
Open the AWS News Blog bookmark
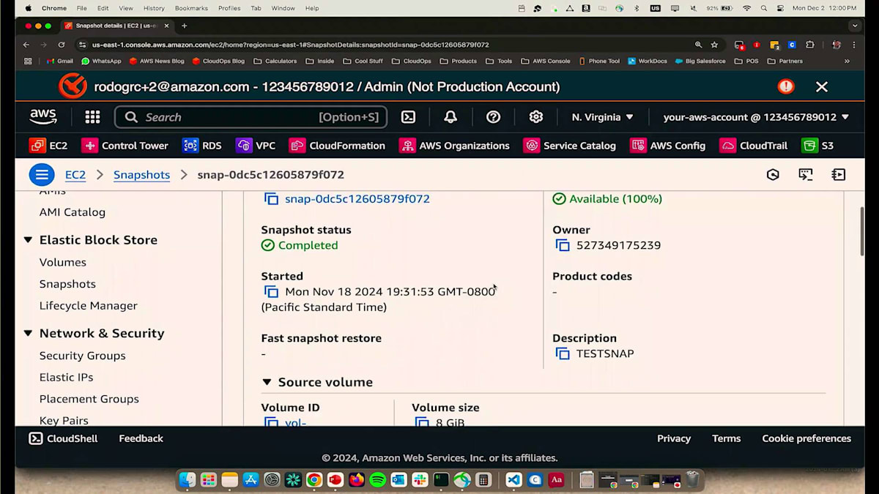(x=157, y=61)
